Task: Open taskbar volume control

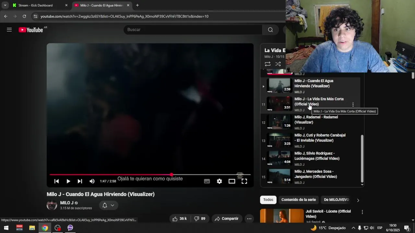Action: (x=372, y=228)
